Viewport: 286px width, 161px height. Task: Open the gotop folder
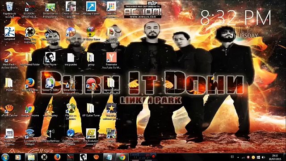point(91,59)
